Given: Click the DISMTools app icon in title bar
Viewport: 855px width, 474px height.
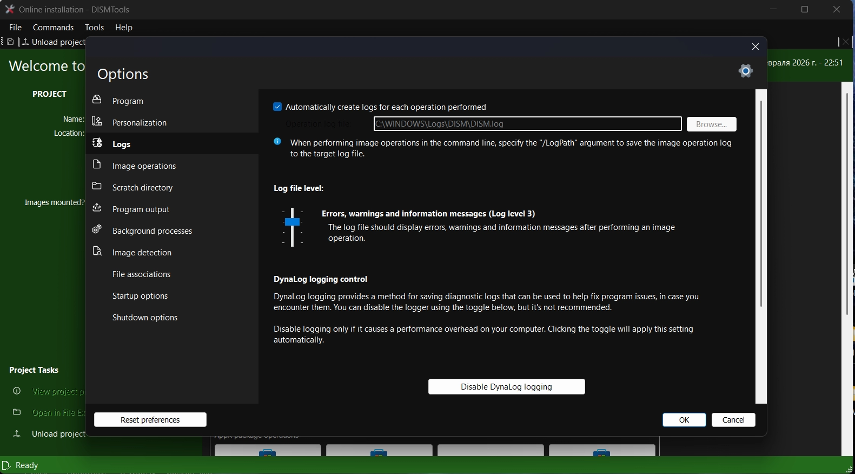Looking at the screenshot, I should (9, 9).
